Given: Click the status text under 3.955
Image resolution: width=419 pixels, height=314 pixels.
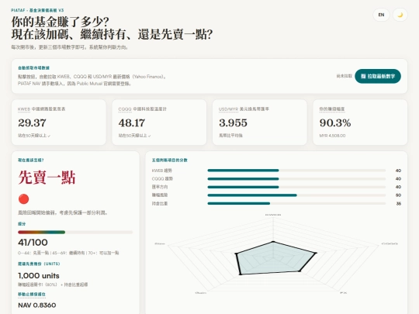Looking at the screenshot, I should (x=230, y=136).
